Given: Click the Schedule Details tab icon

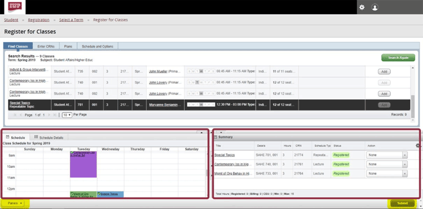Looking at the screenshot, I should pos(36,137).
